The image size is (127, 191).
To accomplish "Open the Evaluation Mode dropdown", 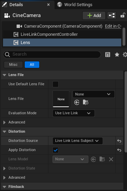I will 73,113.
